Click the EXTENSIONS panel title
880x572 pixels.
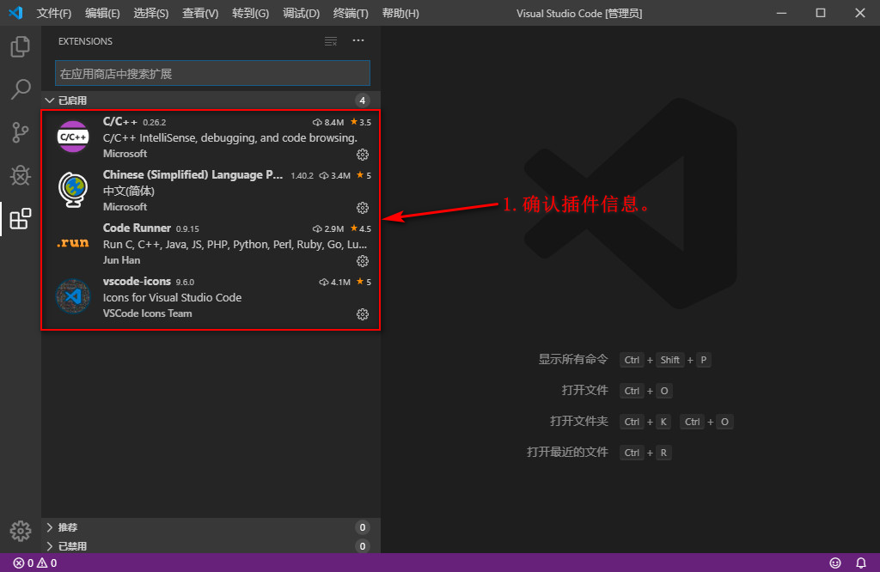pos(85,41)
